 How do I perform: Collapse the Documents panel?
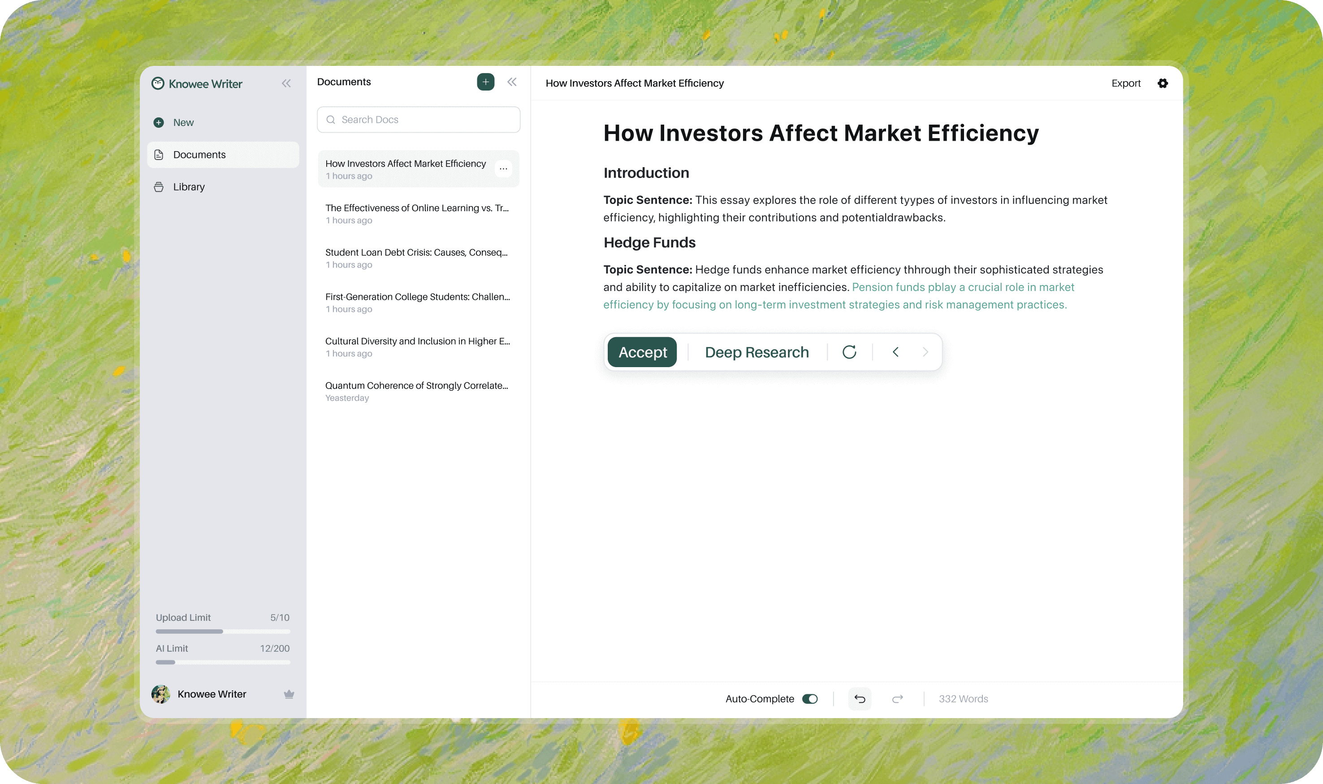512,82
